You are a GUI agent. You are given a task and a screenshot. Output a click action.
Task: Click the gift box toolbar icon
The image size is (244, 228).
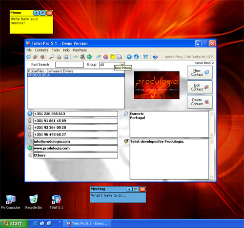[105, 57]
